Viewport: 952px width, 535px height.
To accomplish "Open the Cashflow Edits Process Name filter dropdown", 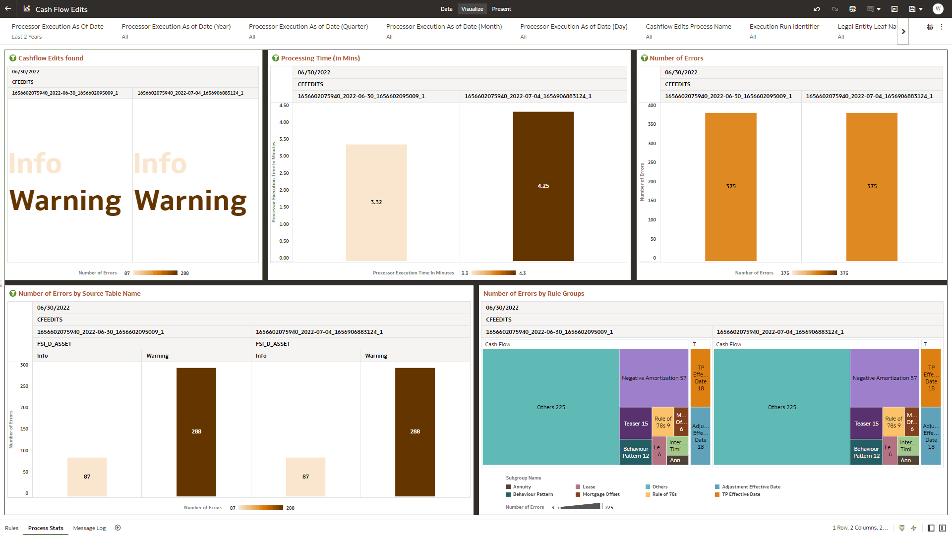I will [x=688, y=31].
